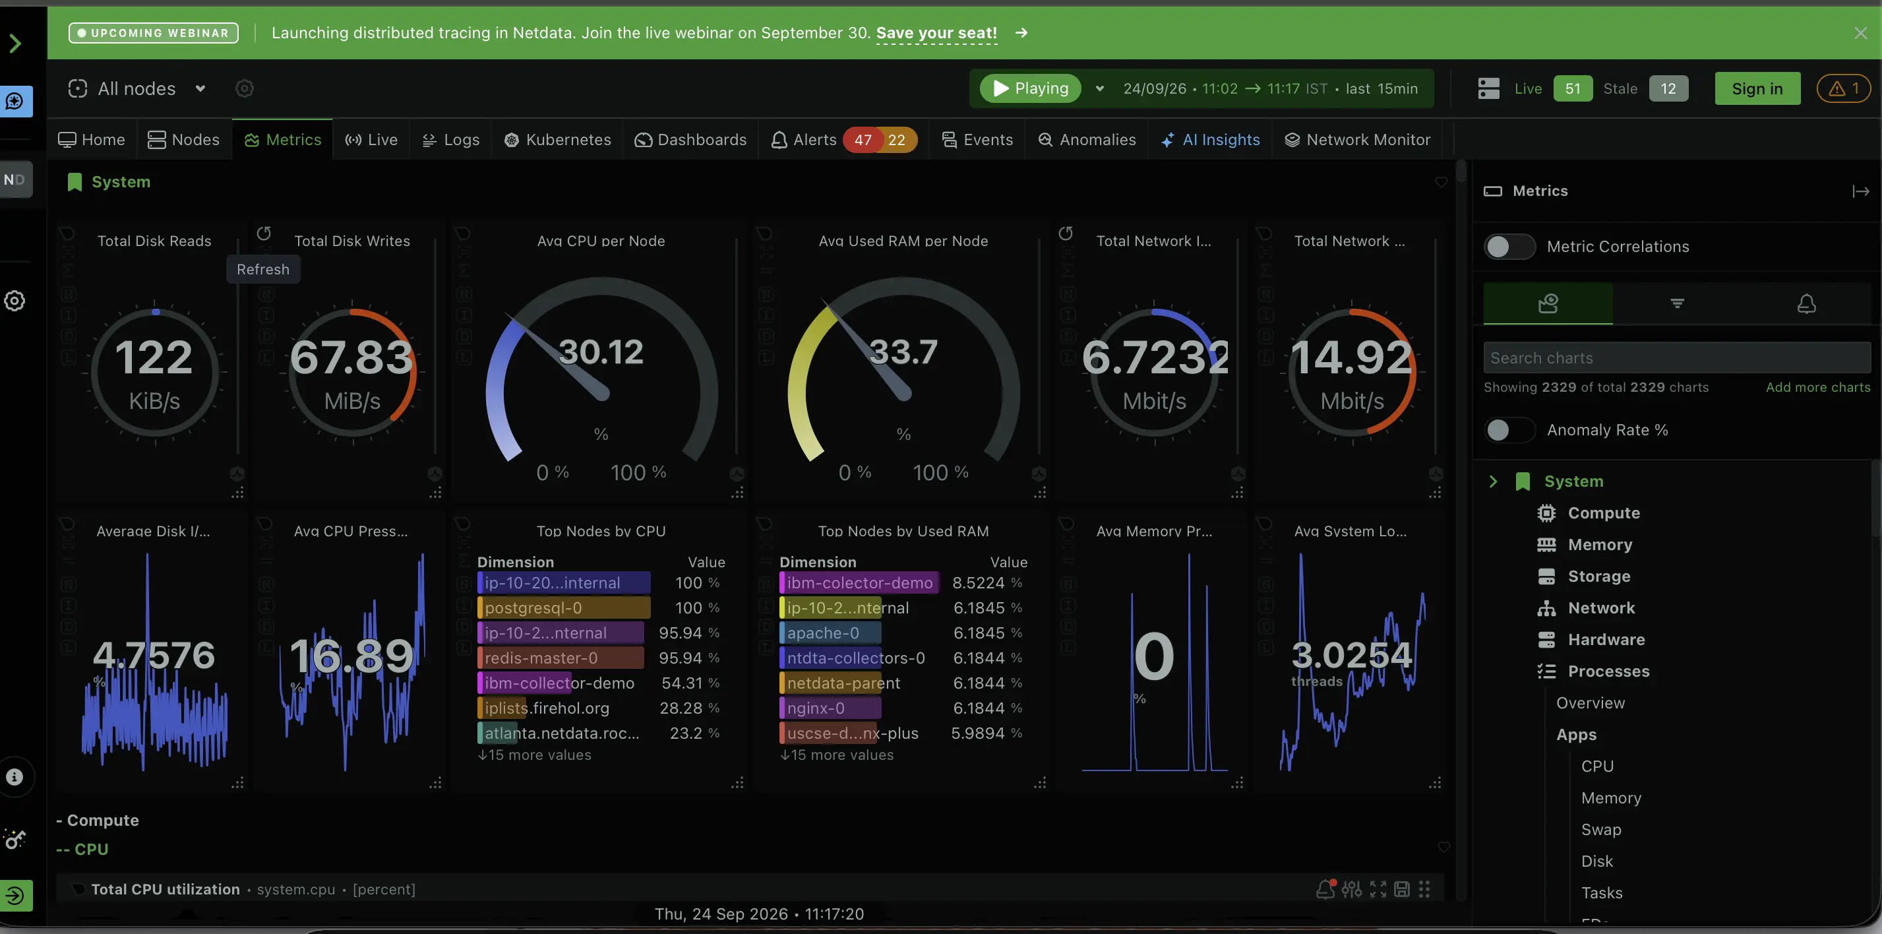The height and width of the screenshot is (934, 1882).
Task: Click the UPCOMING WEBINAR badge
Action: 154,33
